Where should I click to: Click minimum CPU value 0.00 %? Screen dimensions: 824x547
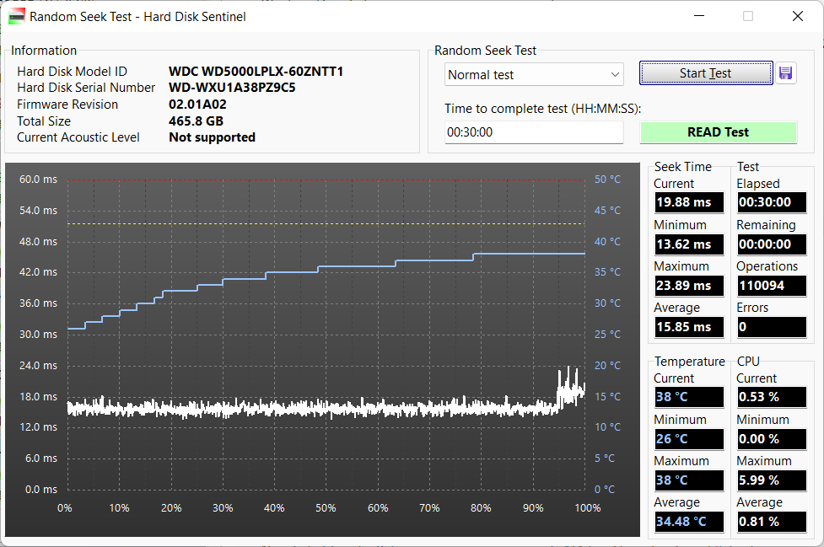(772, 439)
